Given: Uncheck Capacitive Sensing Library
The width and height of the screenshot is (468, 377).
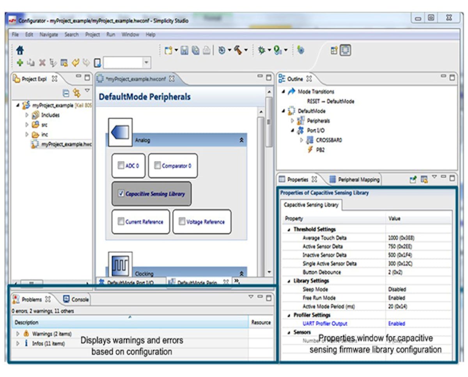Looking at the screenshot, I should [121, 194].
